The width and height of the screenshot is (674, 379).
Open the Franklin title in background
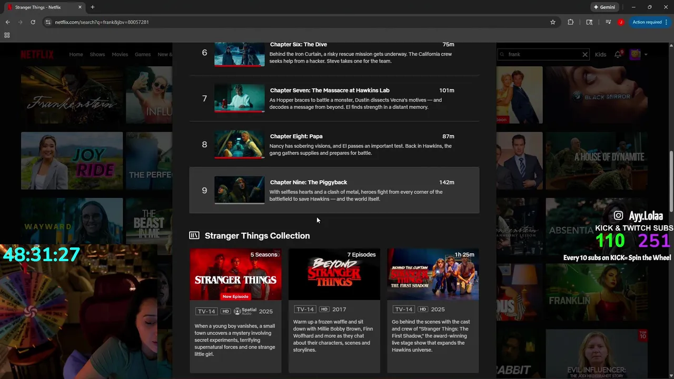[597, 293]
